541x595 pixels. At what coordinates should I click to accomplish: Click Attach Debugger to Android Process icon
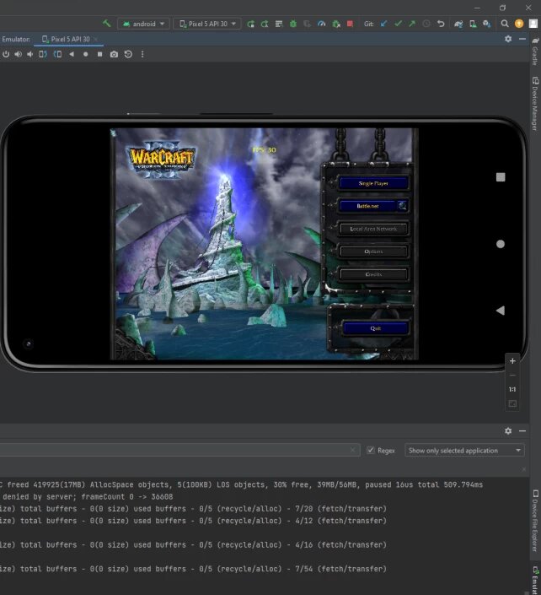335,24
